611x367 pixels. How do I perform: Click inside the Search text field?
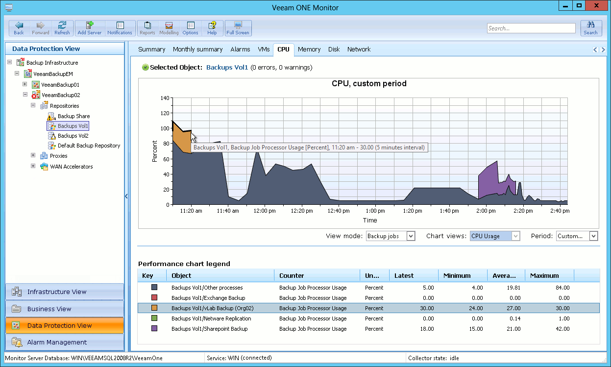pos(531,28)
